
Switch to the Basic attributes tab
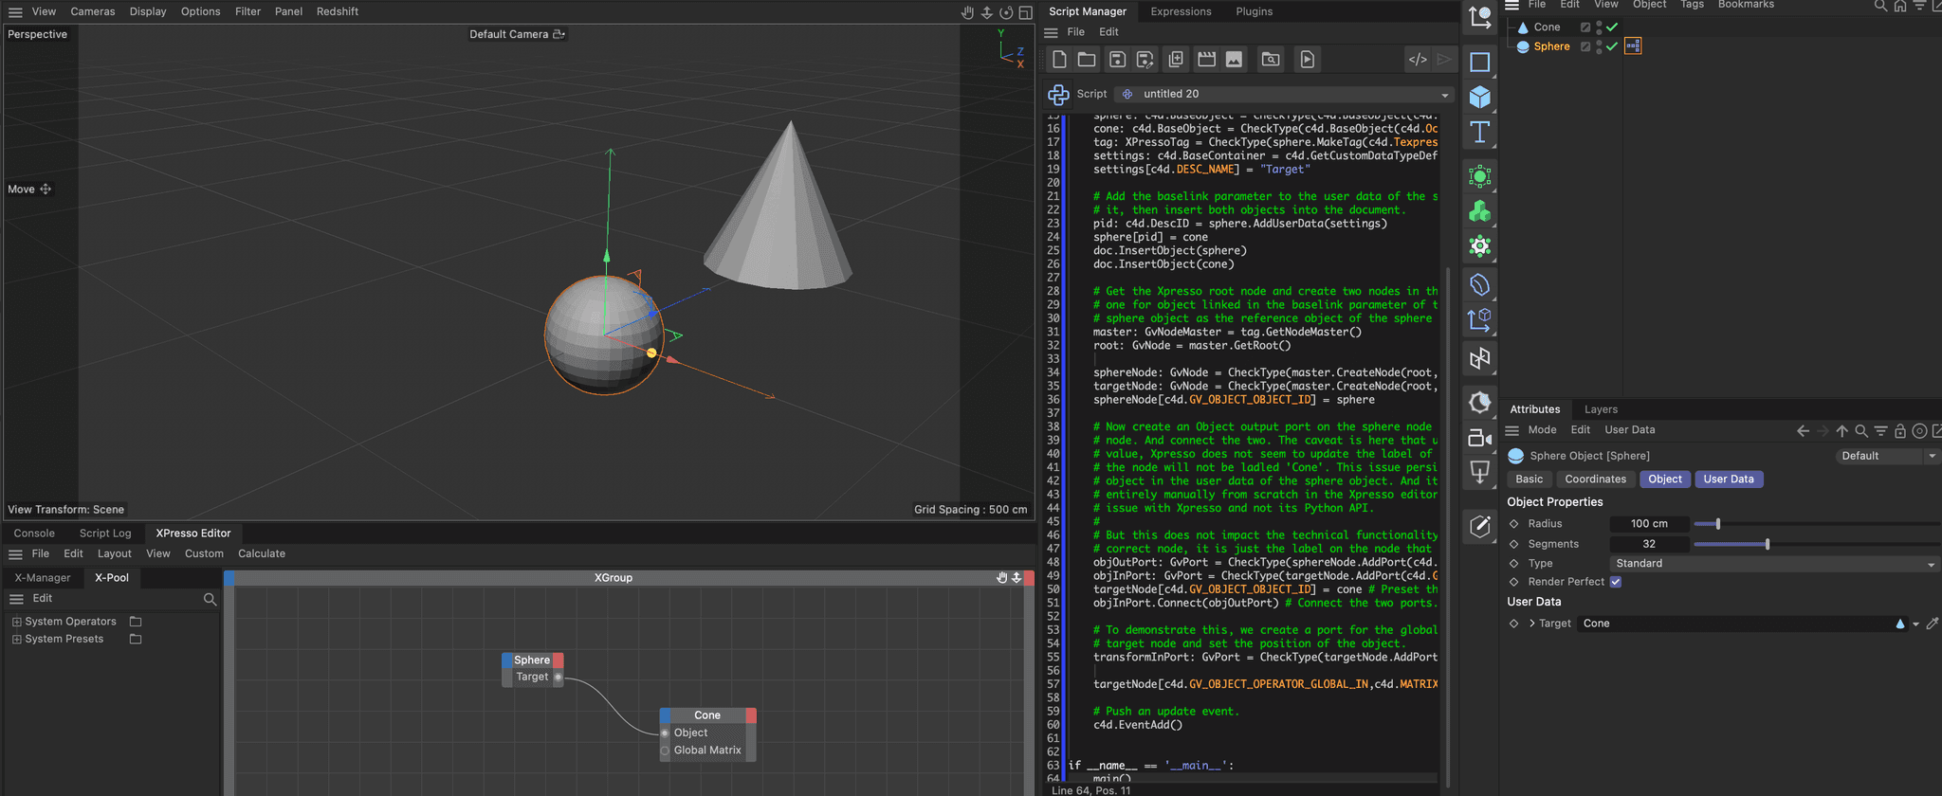point(1529,479)
